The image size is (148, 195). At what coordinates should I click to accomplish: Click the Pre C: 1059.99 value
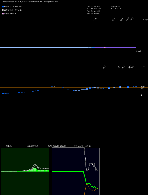click(x=94, y=14)
